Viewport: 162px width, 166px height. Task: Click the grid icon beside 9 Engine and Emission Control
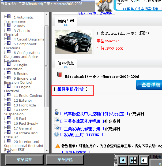9,78
